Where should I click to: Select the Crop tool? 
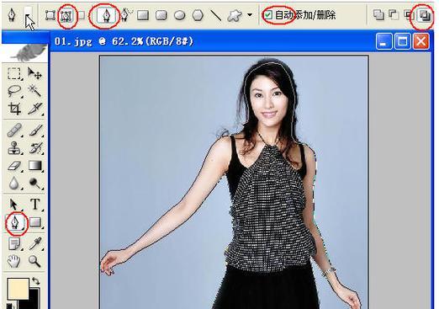point(14,109)
